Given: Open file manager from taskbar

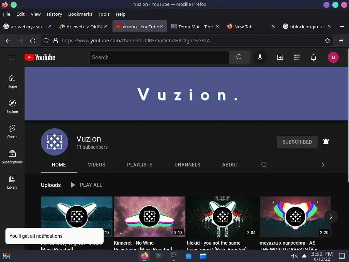Looking at the screenshot, I should click(x=203, y=256).
